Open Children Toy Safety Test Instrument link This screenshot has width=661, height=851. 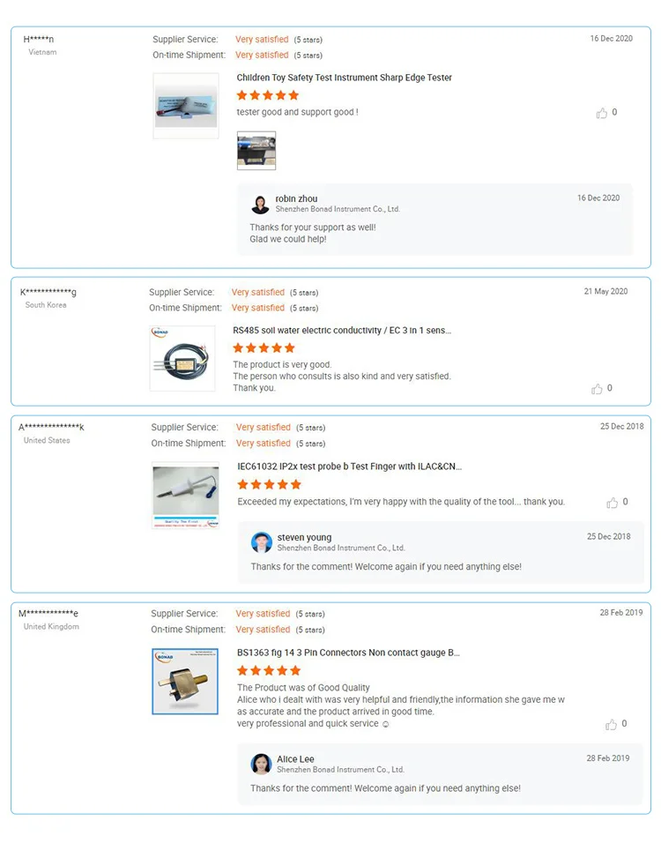344,78
